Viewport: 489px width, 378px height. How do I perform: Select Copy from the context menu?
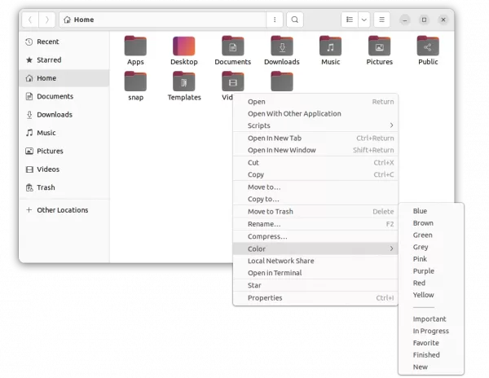[315, 175]
